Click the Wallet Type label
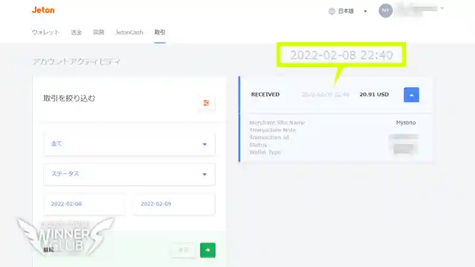 [x=265, y=152]
